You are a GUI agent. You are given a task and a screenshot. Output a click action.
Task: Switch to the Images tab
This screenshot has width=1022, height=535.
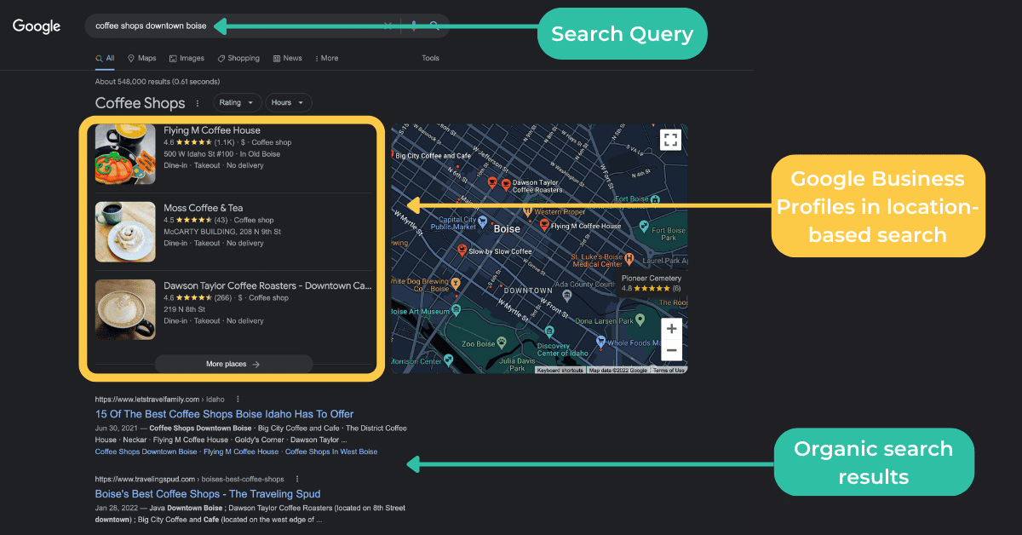(x=187, y=58)
